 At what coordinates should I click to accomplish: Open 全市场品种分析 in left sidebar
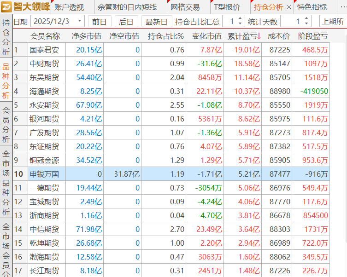point(6,183)
